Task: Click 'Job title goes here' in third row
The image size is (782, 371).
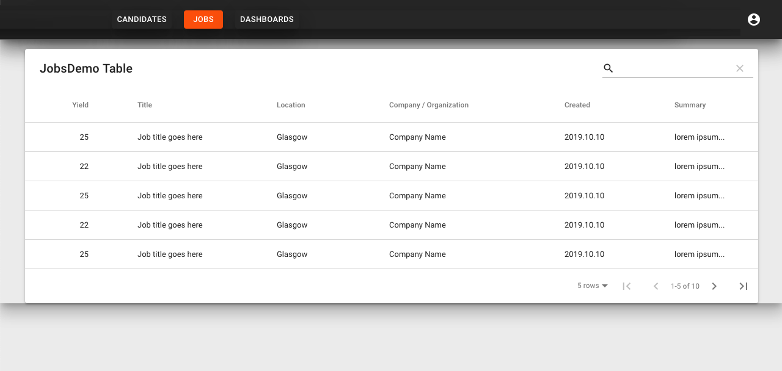Action: [x=170, y=196]
